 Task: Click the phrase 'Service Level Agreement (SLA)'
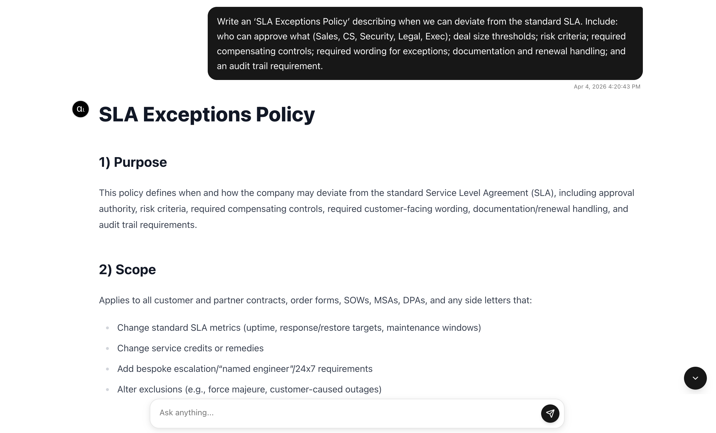(x=489, y=193)
